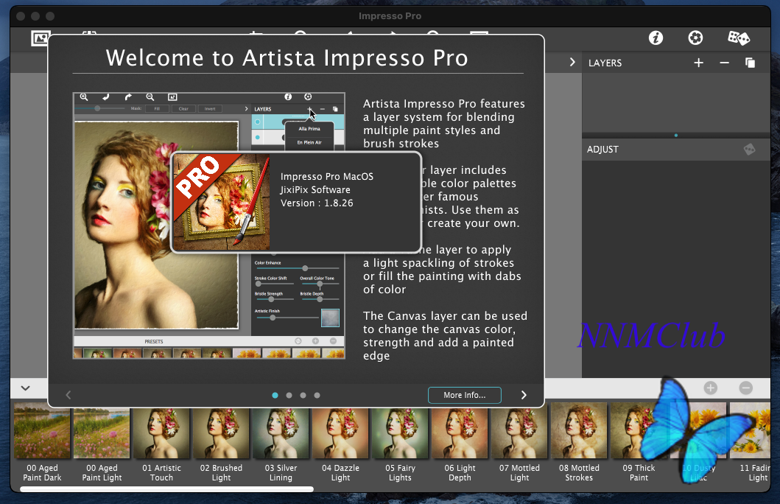Remove layer with the minus icon

pos(724,63)
